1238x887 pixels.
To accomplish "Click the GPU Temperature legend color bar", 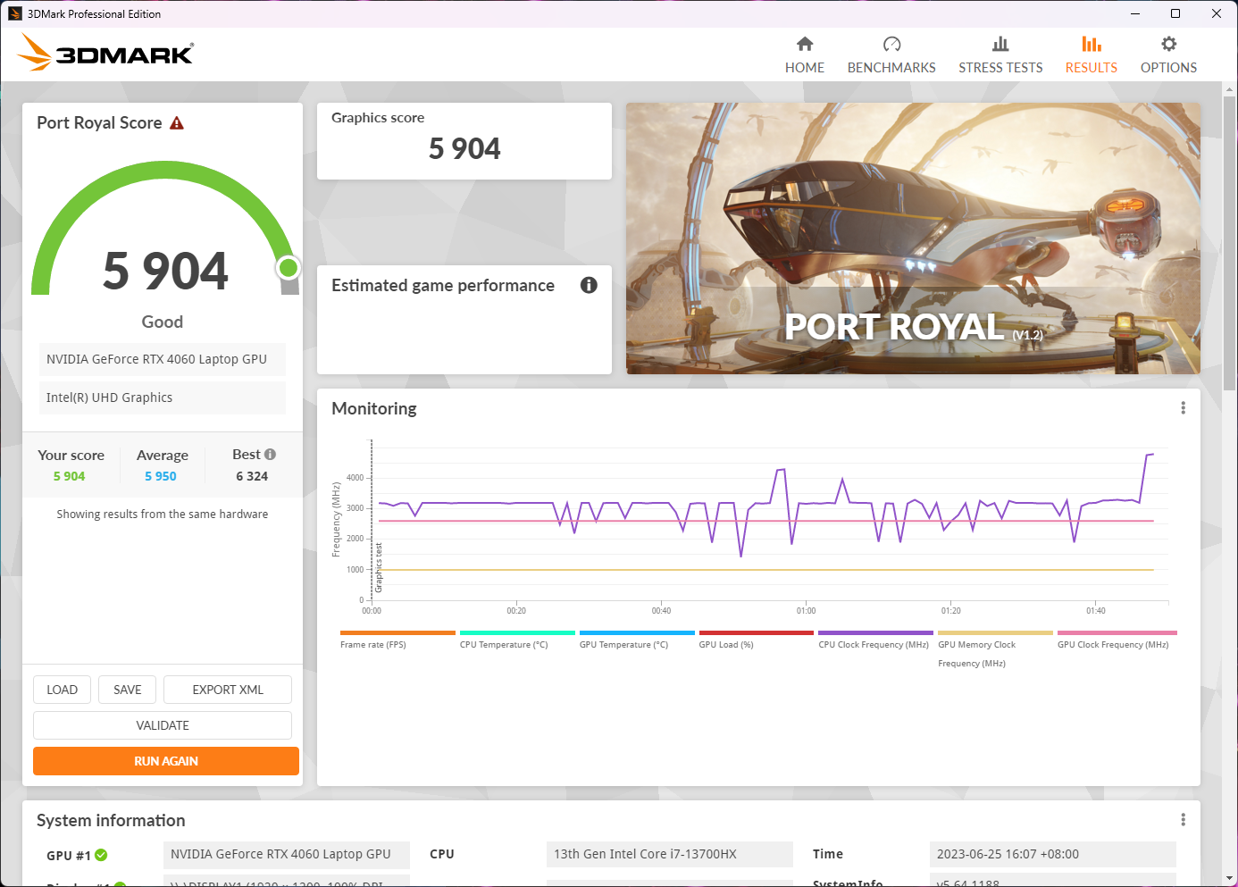I will click(x=637, y=632).
